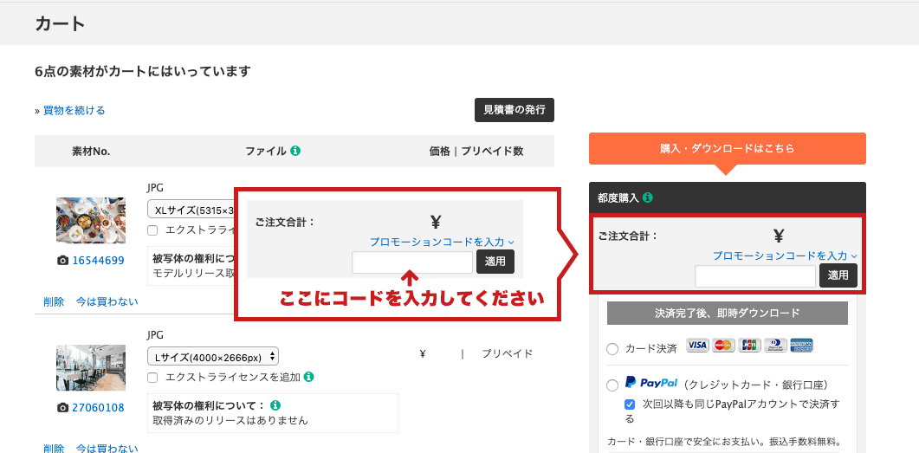Click the MasterCard logo
Image resolution: width=919 pixels, height=453 pixels.
coord(723,346)
